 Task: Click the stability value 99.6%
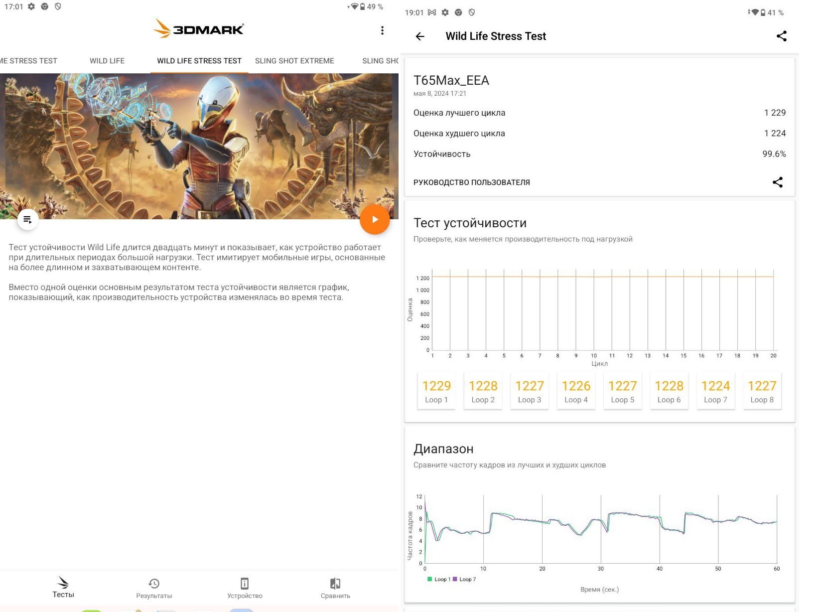click(774, 154)
